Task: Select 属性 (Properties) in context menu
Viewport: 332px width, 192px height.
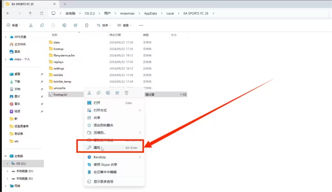Action: (x=114, y=148)
